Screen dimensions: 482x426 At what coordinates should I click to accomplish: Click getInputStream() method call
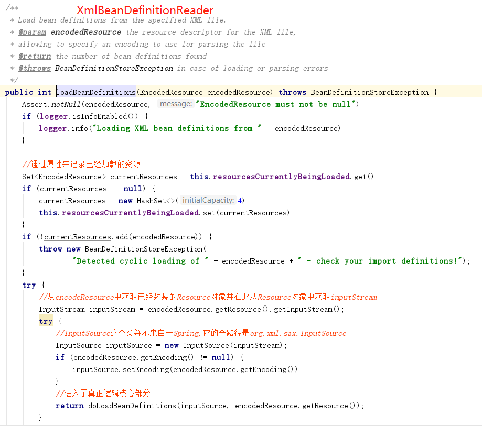[x=306, y=309]
